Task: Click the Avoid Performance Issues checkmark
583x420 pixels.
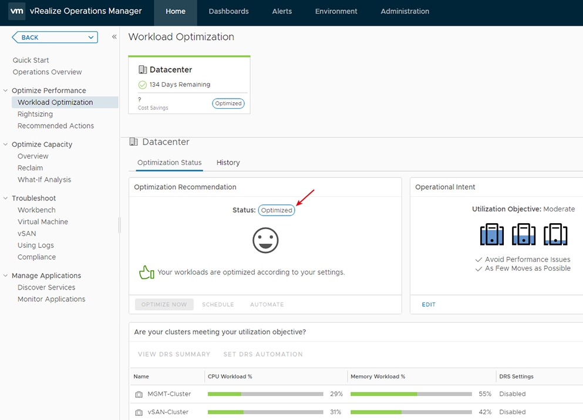Action: click(479, 260)
